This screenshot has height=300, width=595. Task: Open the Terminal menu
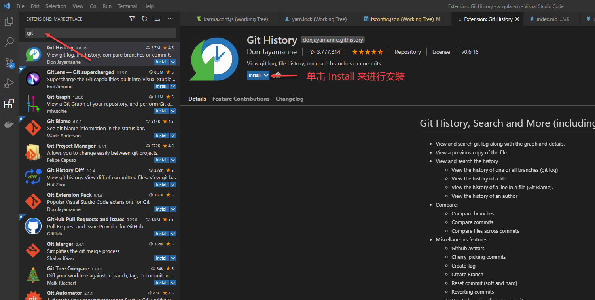click(127, 6)
